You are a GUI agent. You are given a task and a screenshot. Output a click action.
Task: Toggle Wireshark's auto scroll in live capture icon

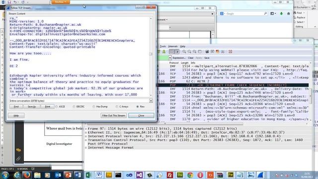177,52
